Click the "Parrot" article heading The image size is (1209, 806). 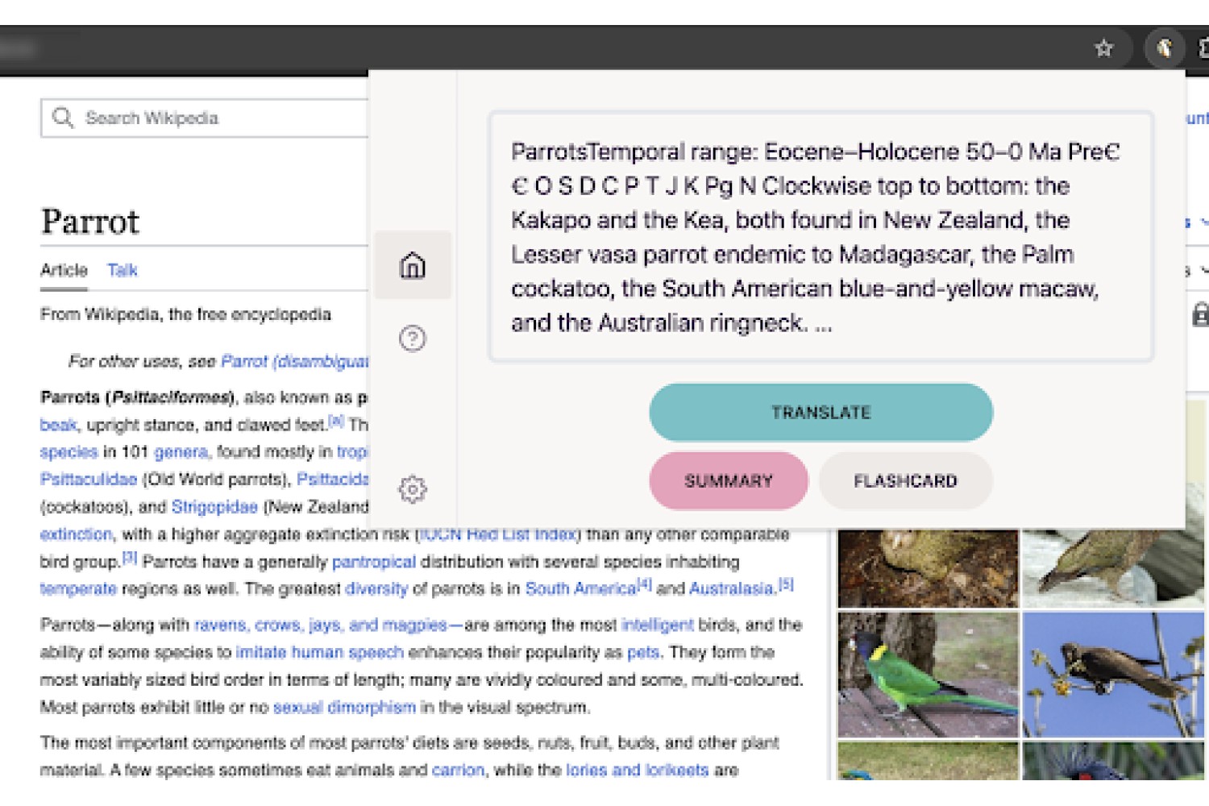(90, 222)
